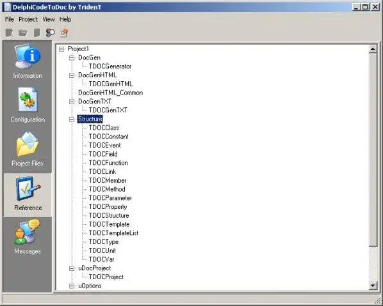The image size is (383, 306).
Task: Select the uOptions unit in the tree
Action: point(90,286)
